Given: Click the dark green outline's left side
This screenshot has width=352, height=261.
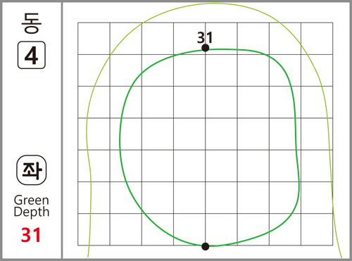Looking at the screenshot, I should (120, 141).
